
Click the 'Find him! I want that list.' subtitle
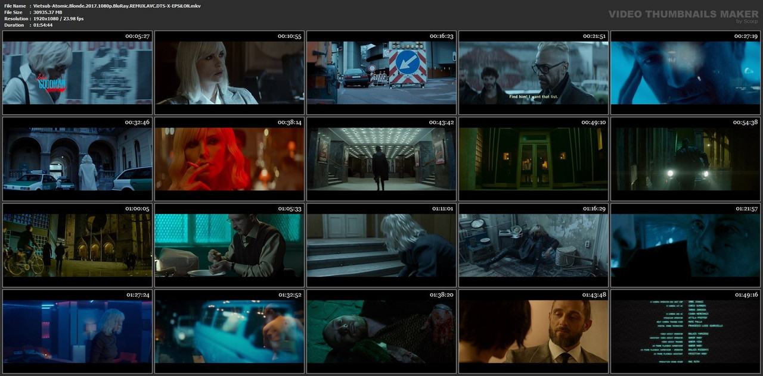coord(533,96)
